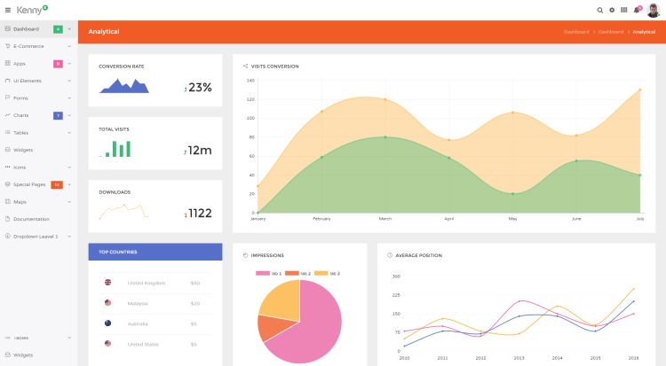
Task: Click the Conversion Rate sparkline chart
Action: [124, 86]
